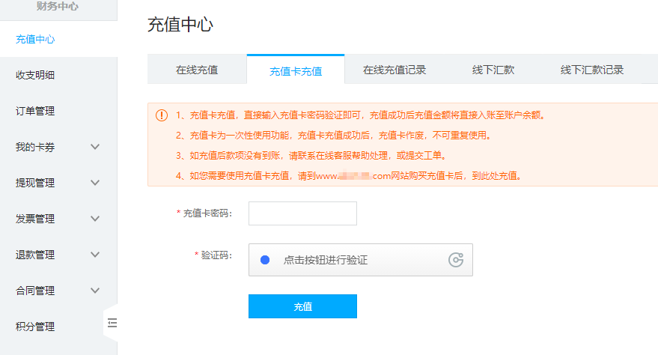Expand the 提现管理 submenu chevron
658x355 pixels.
tap(95, 183)
